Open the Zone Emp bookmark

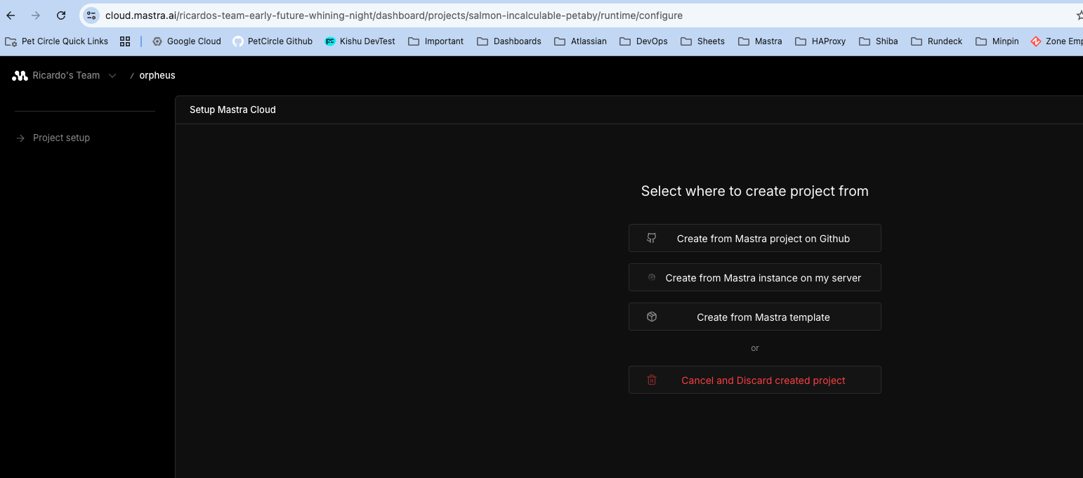pyautogui.click(x=1056, y=41)
